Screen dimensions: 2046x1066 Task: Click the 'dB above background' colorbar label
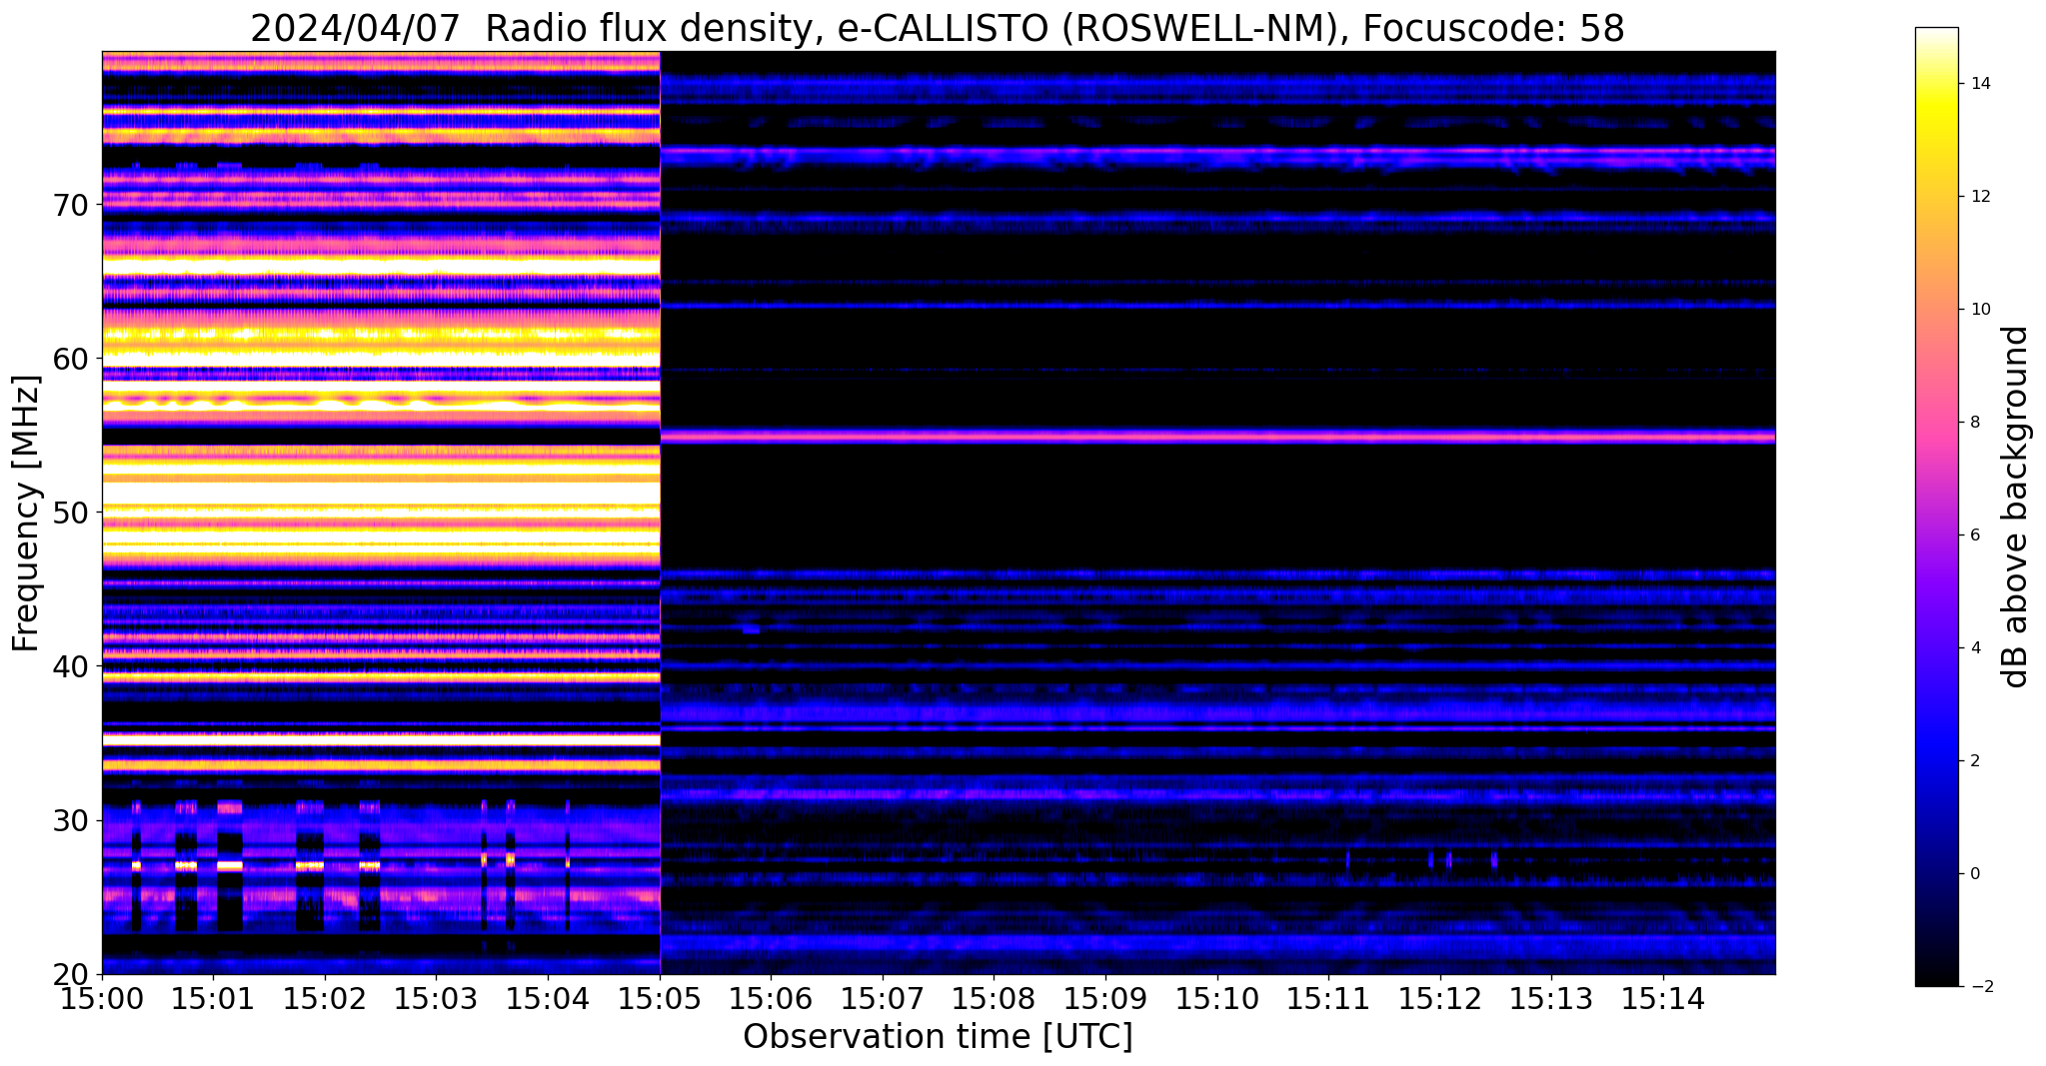click(x=2017, y=507)
